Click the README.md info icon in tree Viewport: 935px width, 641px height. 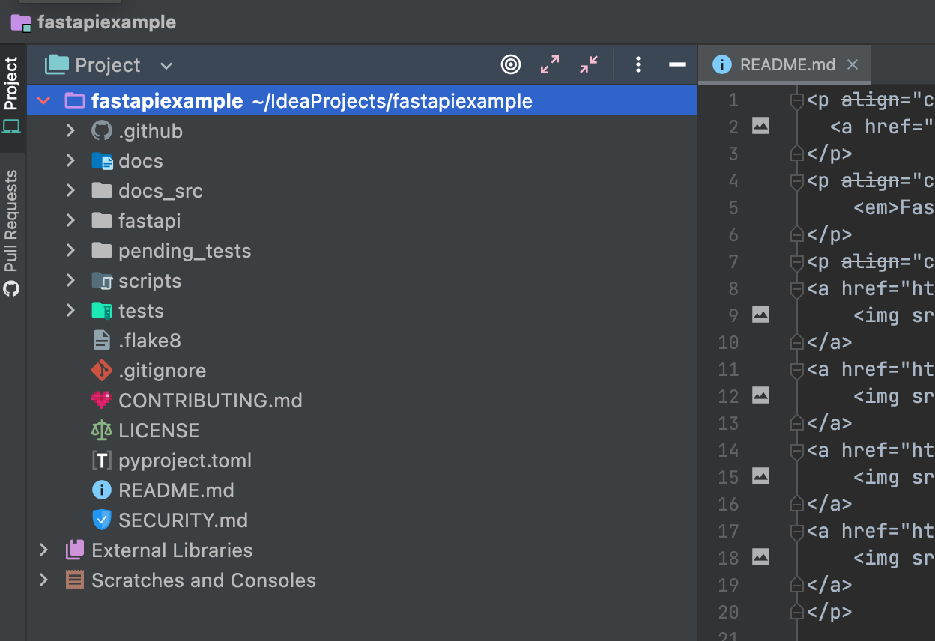(x=102, y=490)
